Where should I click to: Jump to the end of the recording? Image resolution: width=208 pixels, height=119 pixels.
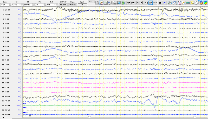point(142,3)
